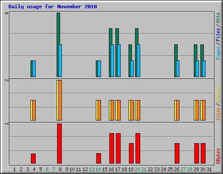223x174 pixels.
Task: Click the 'Sites' legend label
Action: tap(218, 114)
